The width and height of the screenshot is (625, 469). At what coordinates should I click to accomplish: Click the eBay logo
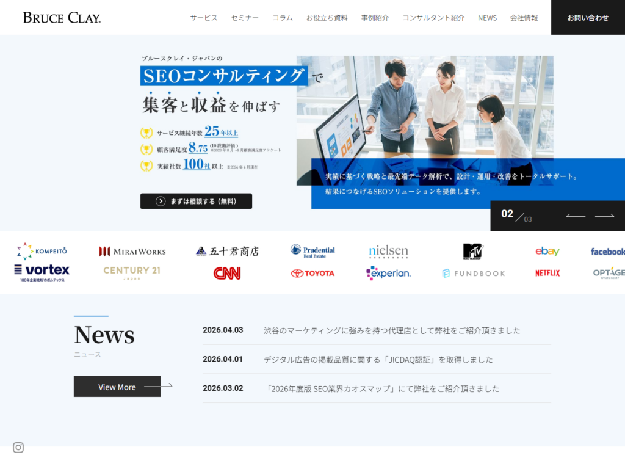pyautogui.click(x=547, y=251)
